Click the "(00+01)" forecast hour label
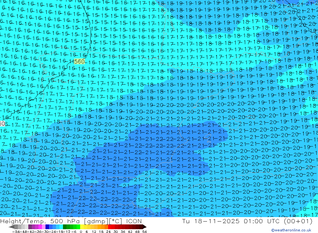The width and height of the screenshot is (318, 233). click(x=298, y=221)
